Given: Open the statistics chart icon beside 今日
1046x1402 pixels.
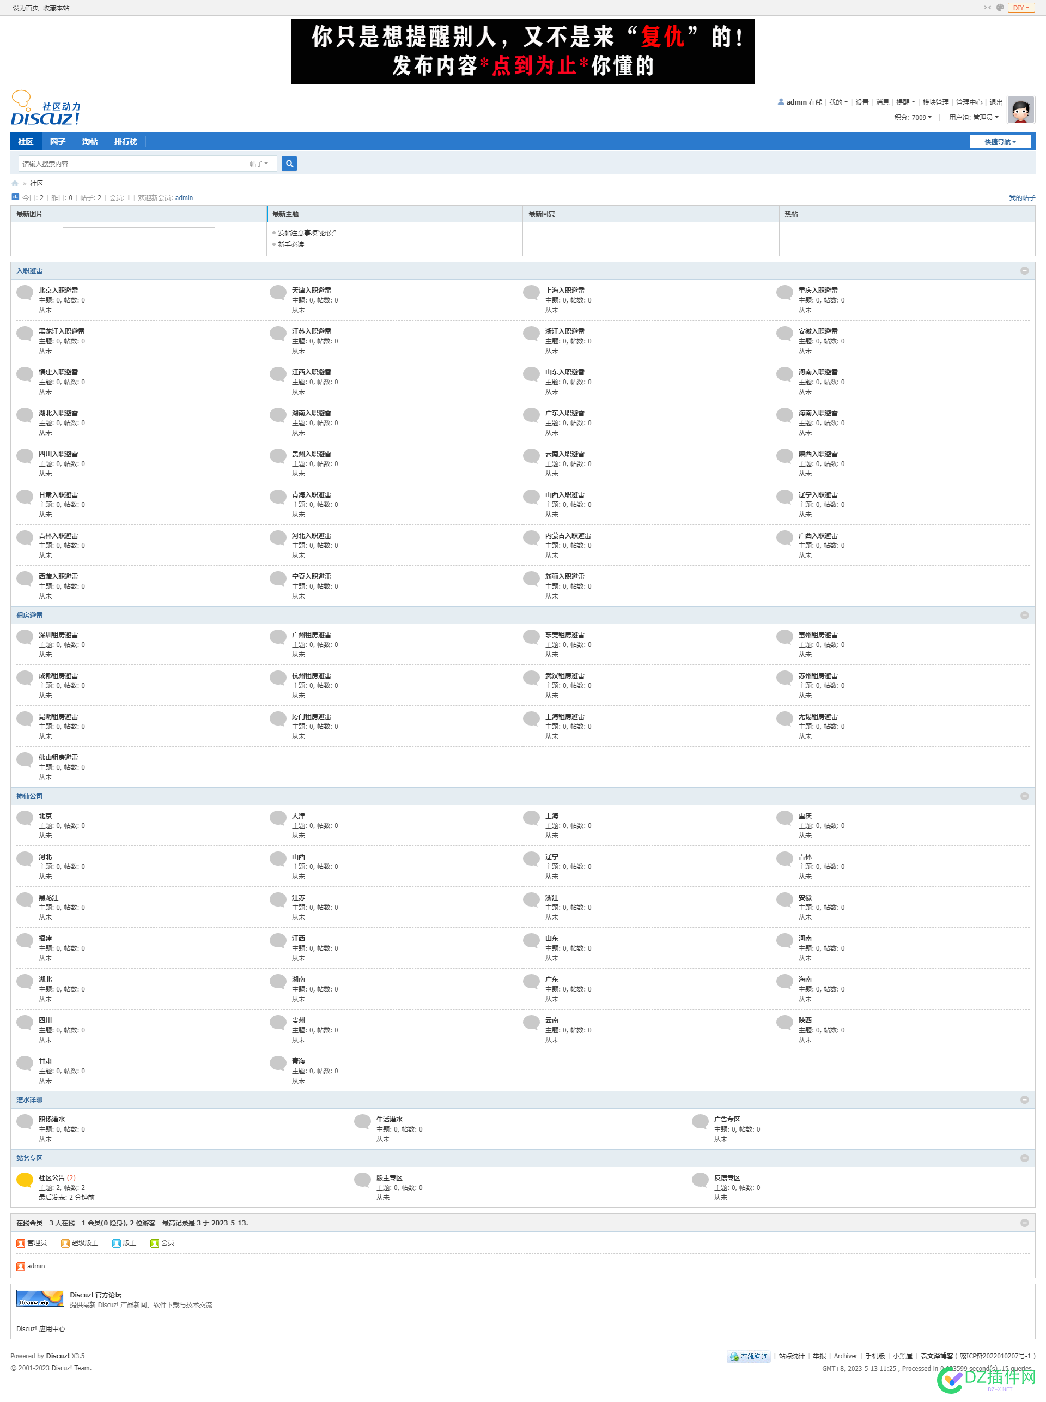Looking at the screenshot, I should (x=15, y=197).
